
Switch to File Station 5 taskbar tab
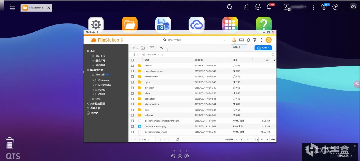[x=36, y=8]
